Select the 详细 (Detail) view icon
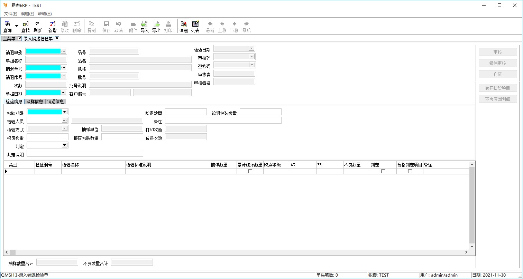This screenshot has width=523, height=279. pos(183,27)
